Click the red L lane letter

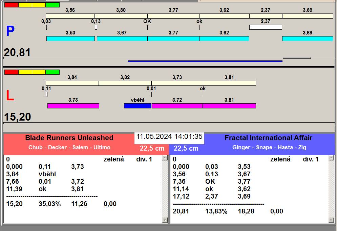tap(10, 96)
